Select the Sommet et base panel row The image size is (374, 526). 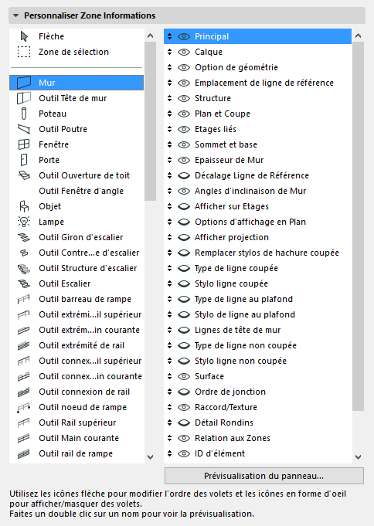(x=257, y=144)
